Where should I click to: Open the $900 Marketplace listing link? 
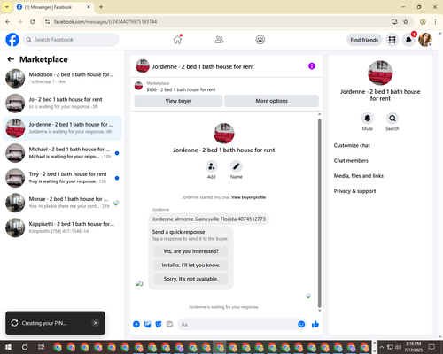tap(181, 89)
